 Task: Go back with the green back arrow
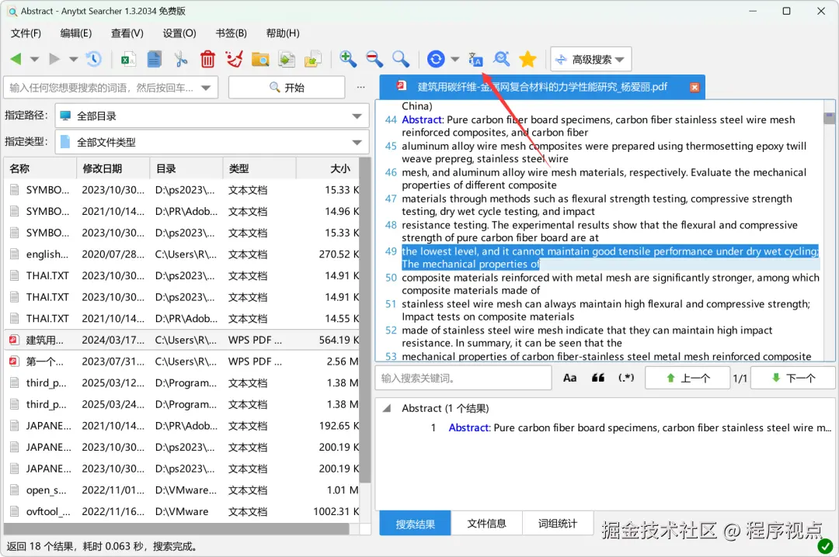coord(16,59)
